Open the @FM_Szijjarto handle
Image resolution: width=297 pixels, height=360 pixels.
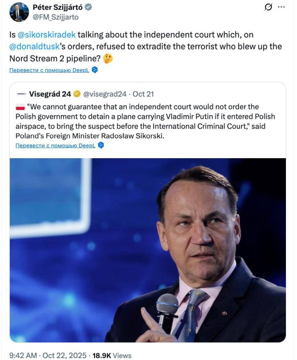click(55, 17)
